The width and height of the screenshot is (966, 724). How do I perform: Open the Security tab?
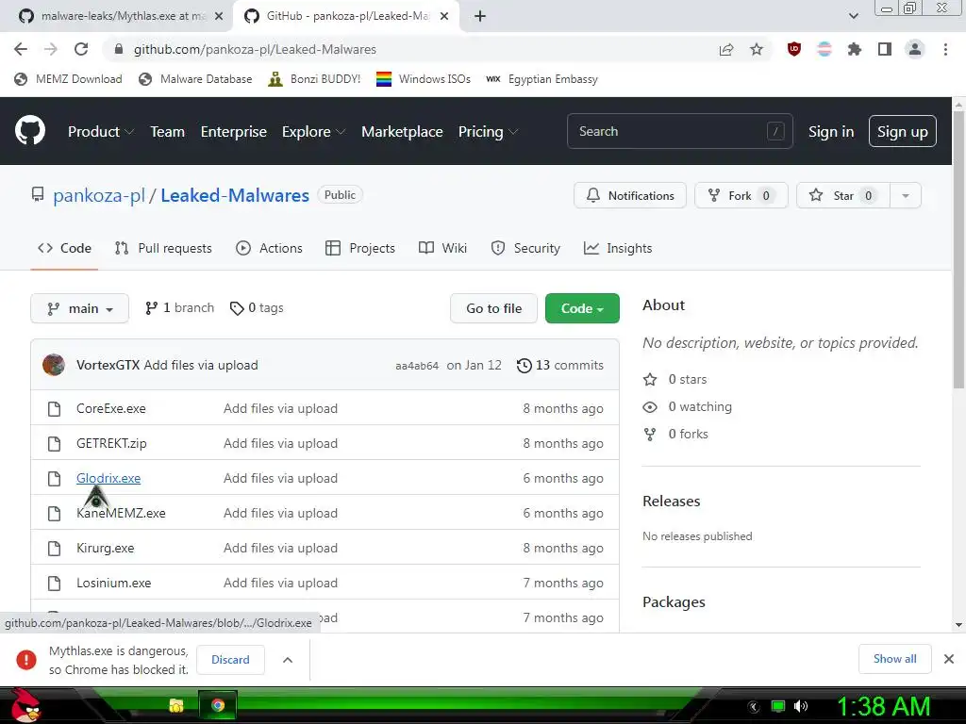coord(525,248)
